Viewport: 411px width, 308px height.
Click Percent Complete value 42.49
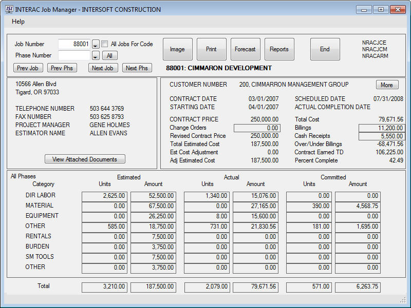pos(396,160)
